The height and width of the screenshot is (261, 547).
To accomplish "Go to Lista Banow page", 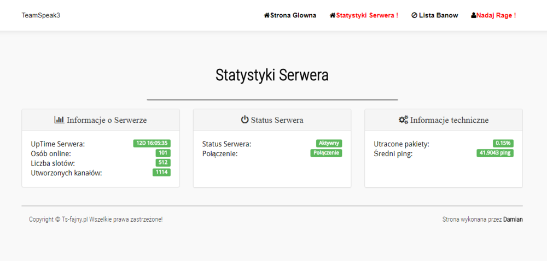I will (x=435, y=15).
